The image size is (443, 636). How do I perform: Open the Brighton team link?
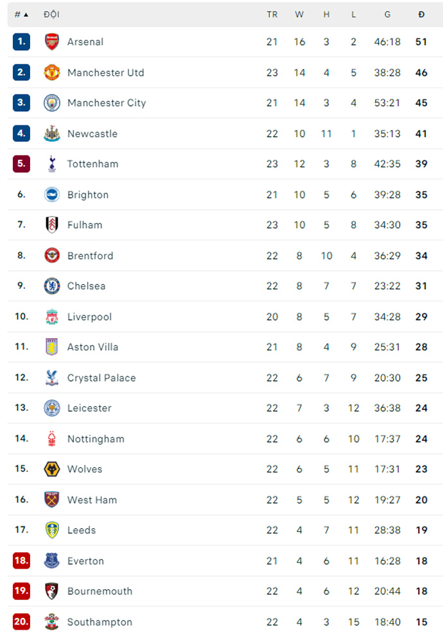(88, 195)
